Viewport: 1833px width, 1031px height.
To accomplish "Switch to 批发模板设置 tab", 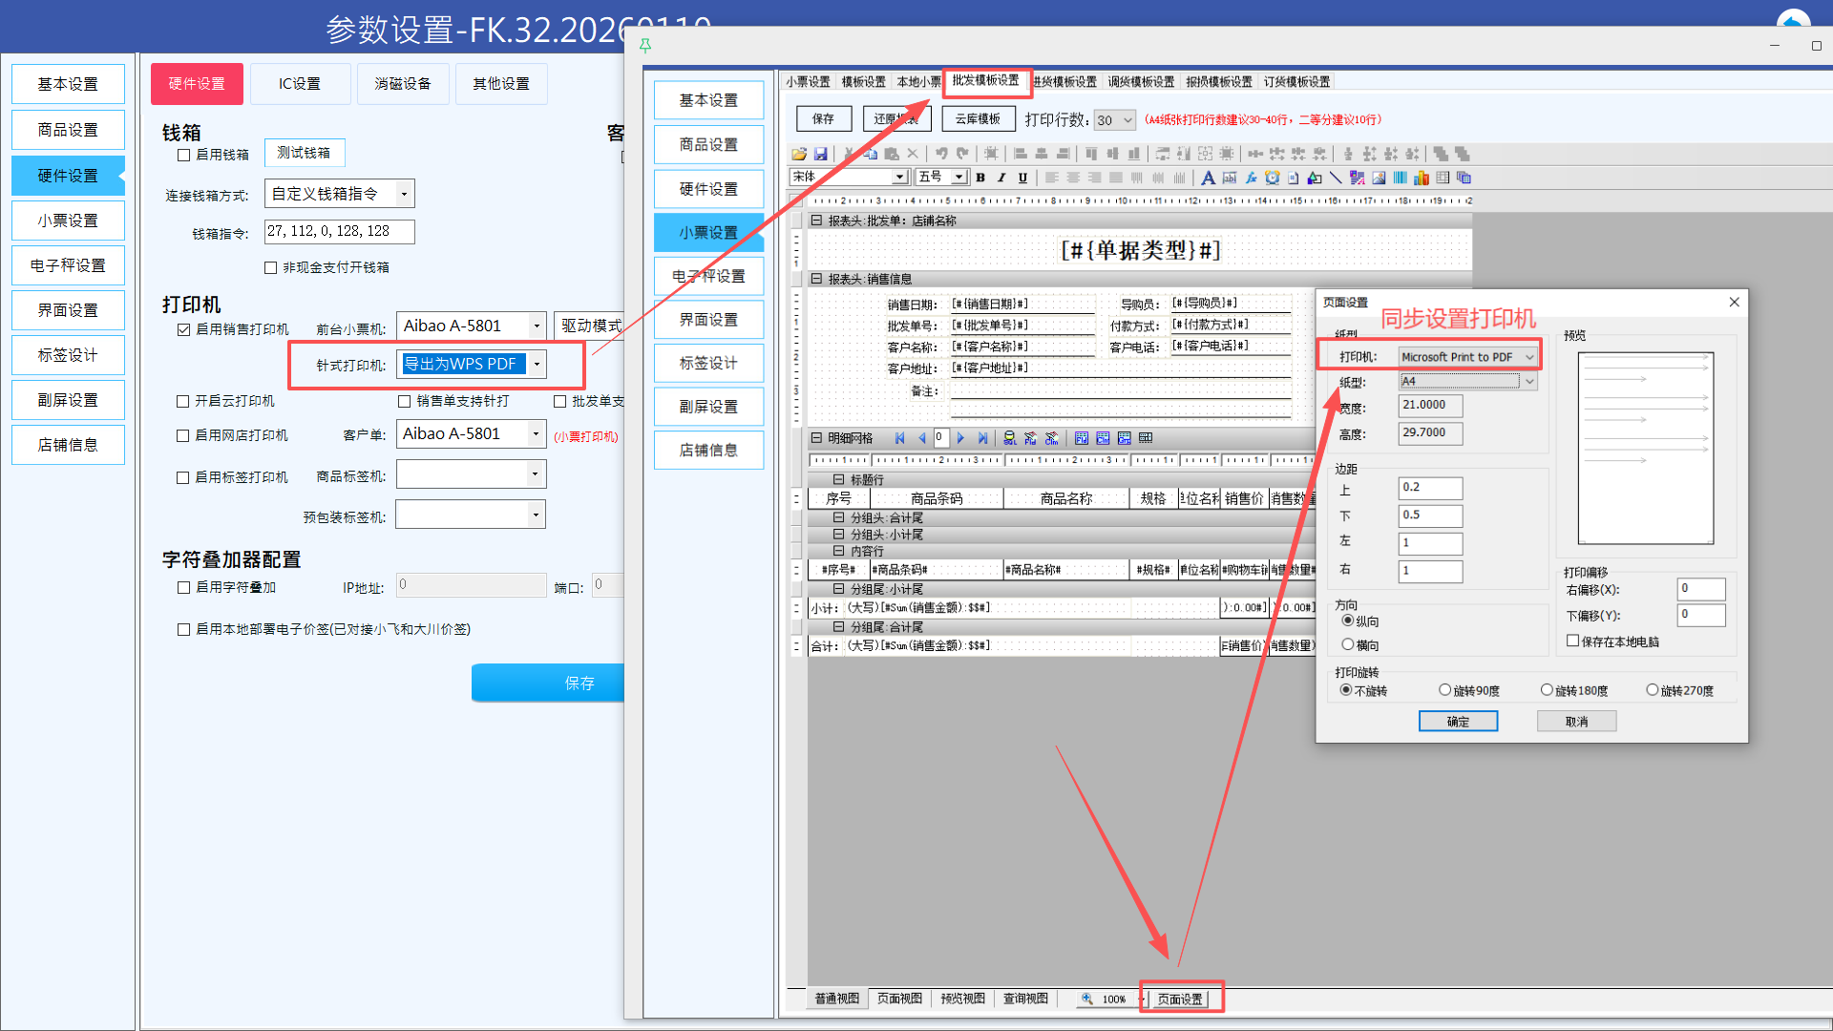I will (985, 81).
